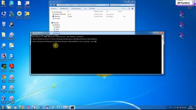Open Windows Explorer from the taskbar
The image size is (196, 110).
(x=9, y=107)
